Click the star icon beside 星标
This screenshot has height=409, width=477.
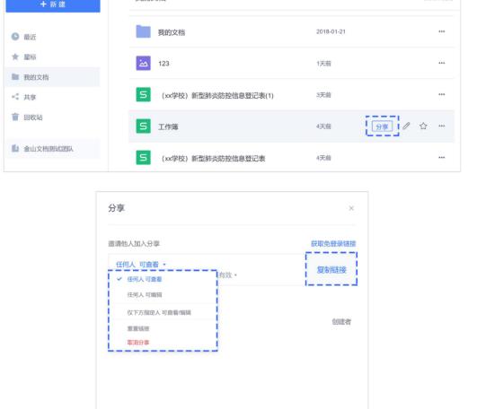click(x=15, y=57)
